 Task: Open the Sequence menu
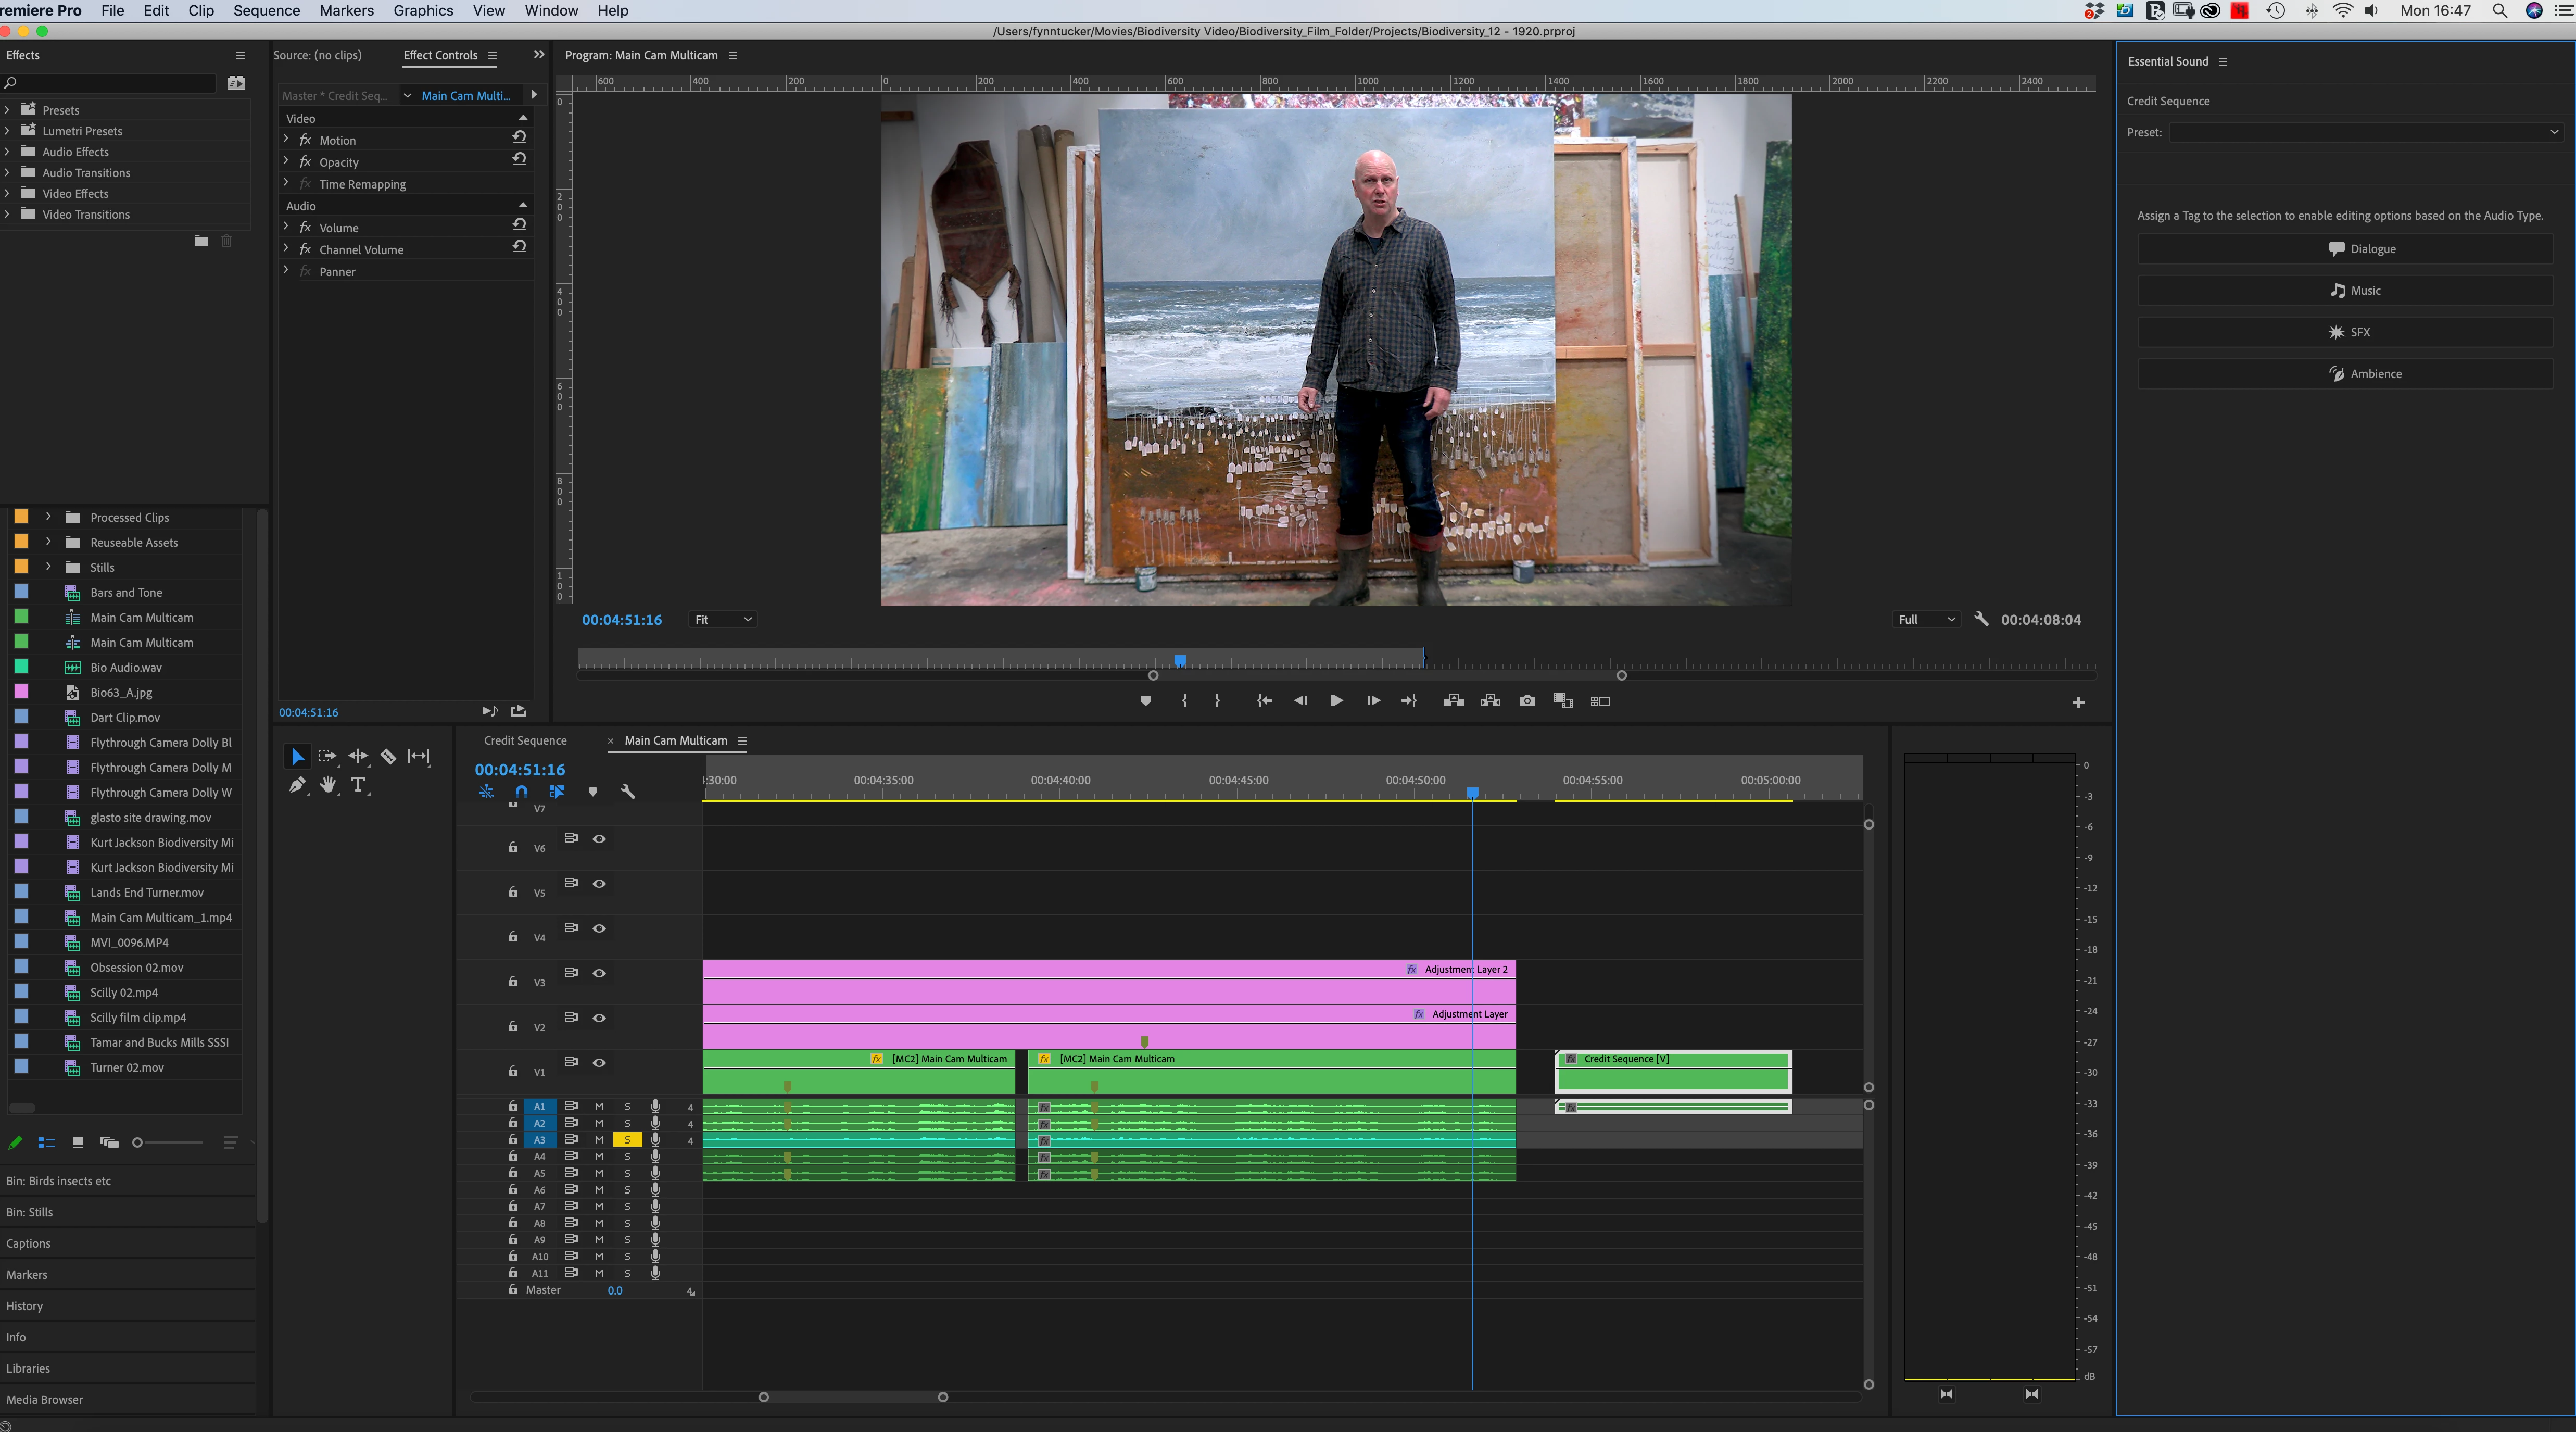pos(266,10)
